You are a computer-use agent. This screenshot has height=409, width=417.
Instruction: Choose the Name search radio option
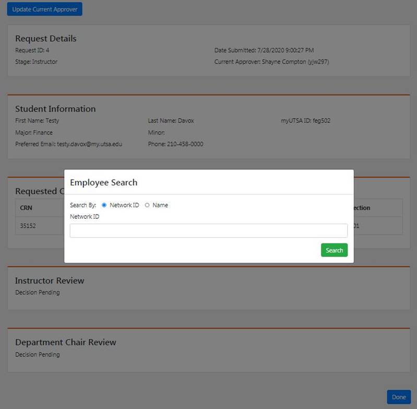147,205
